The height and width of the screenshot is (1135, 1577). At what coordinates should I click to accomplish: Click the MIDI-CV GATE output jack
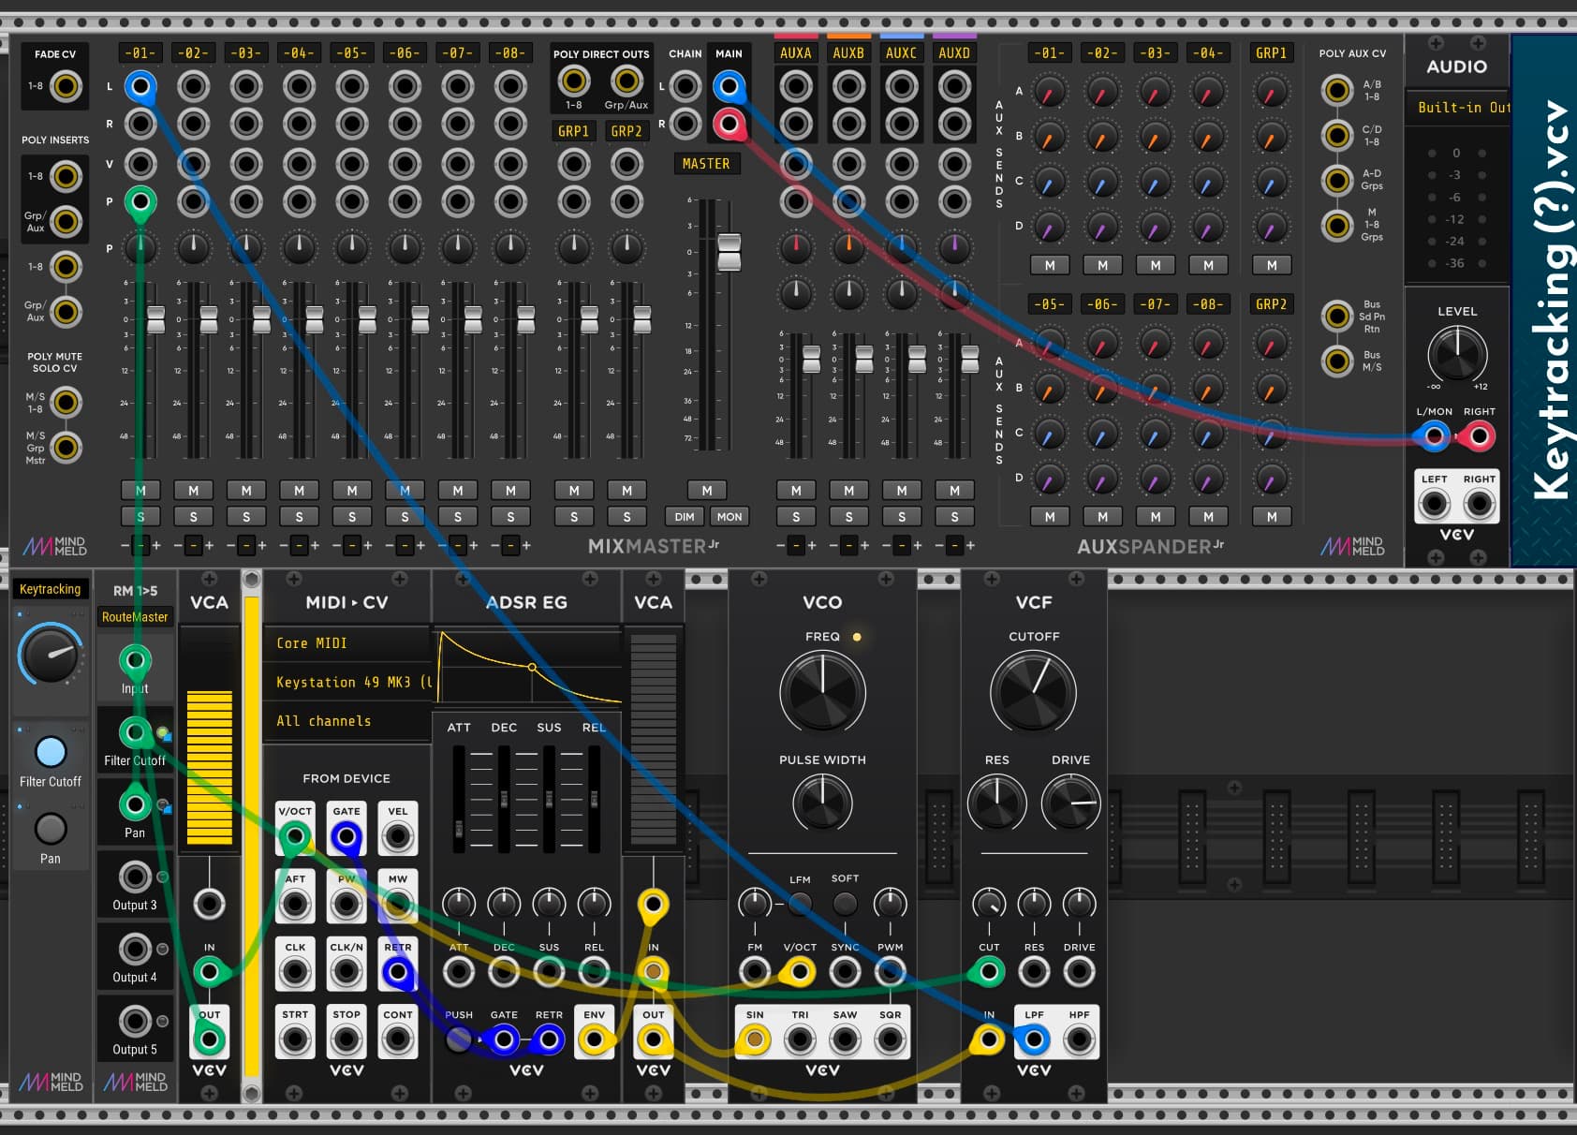[x=346, y=835]
